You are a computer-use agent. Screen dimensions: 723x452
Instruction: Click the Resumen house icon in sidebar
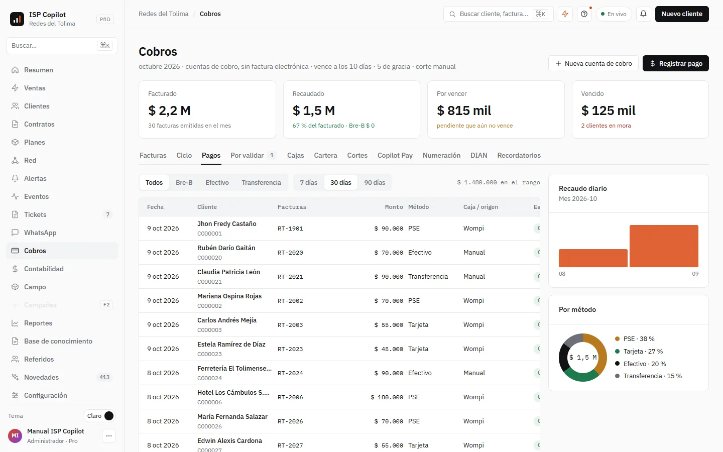click(15, 70)
